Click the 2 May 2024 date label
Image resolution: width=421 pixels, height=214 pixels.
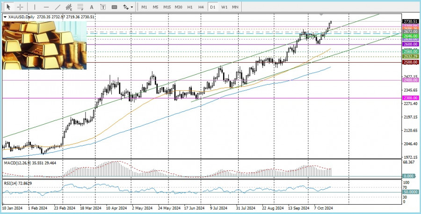coord(142,208)
